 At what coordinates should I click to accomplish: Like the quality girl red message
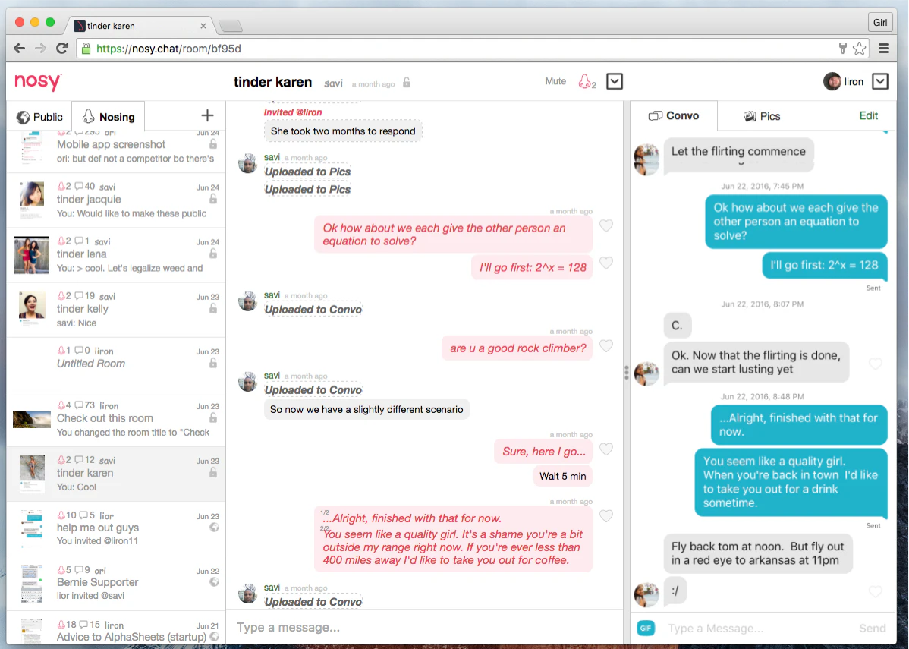tap(605, 516)
